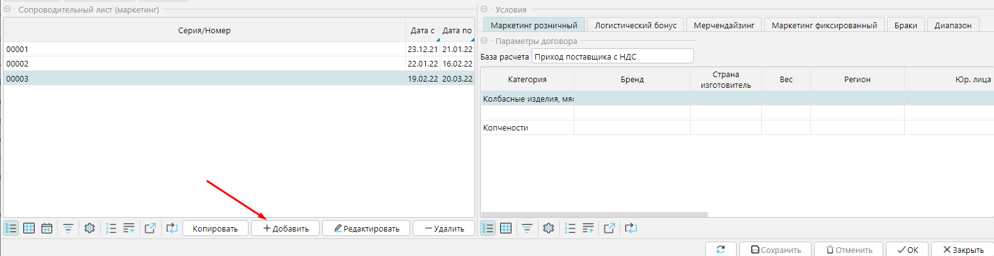Screen dimensions: 994x256
Task: Click filter icon in left list toolbar
Action: (x=68, y=228)
